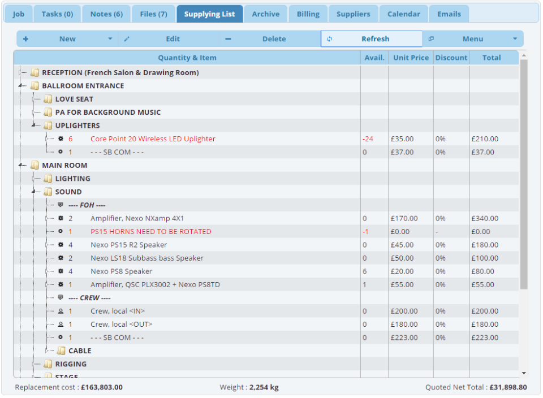Click the Avail. column header

coord(374,58)
